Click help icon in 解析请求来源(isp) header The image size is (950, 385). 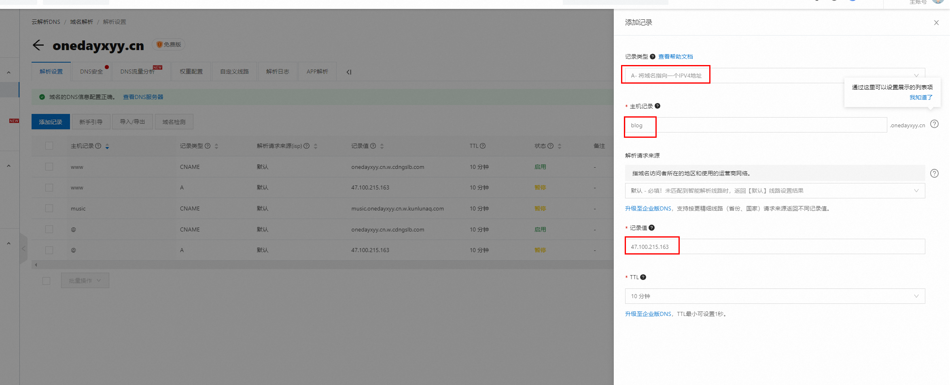307,146
